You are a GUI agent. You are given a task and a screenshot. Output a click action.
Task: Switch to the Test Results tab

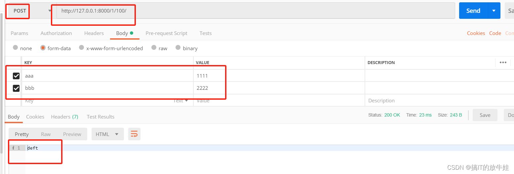pos(100,117)
